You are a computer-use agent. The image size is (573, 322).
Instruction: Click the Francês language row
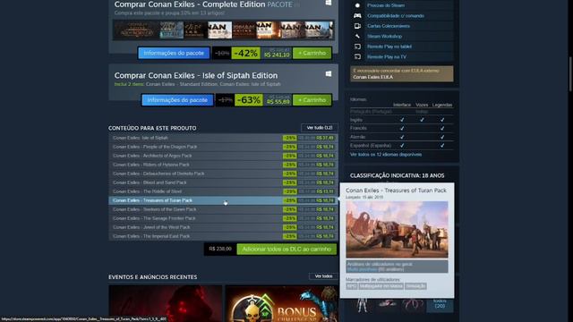tap(401, 128)
